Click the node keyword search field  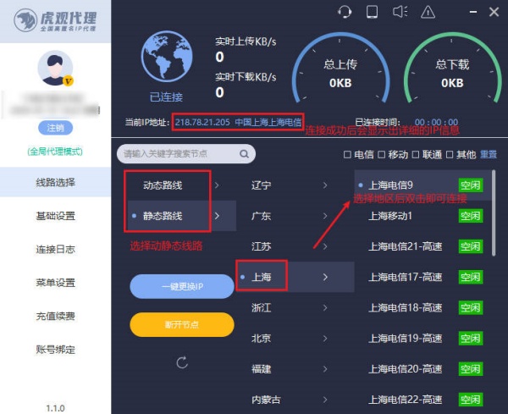pyautogui.click(x=186, y=154)
